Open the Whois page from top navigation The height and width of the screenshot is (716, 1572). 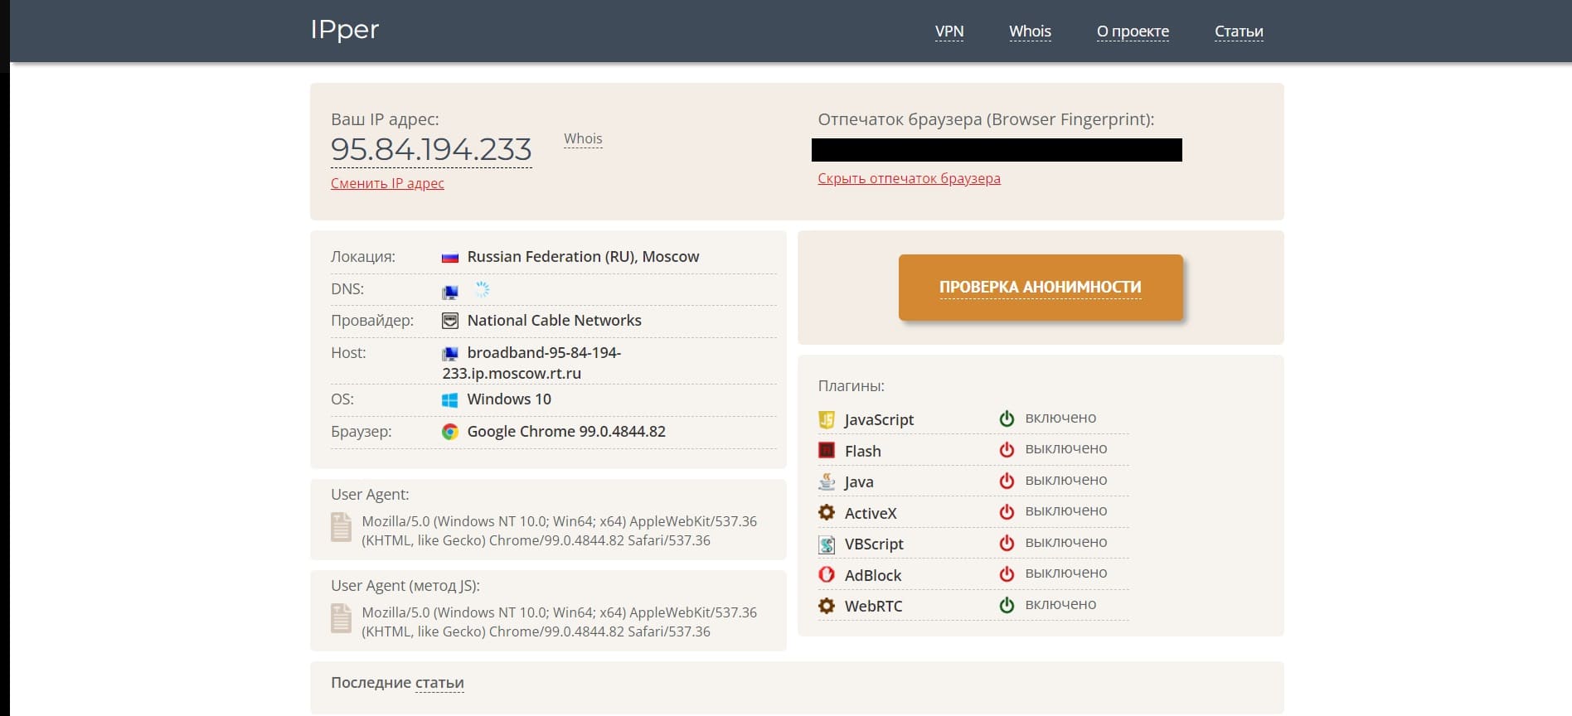coord(1030,31)
